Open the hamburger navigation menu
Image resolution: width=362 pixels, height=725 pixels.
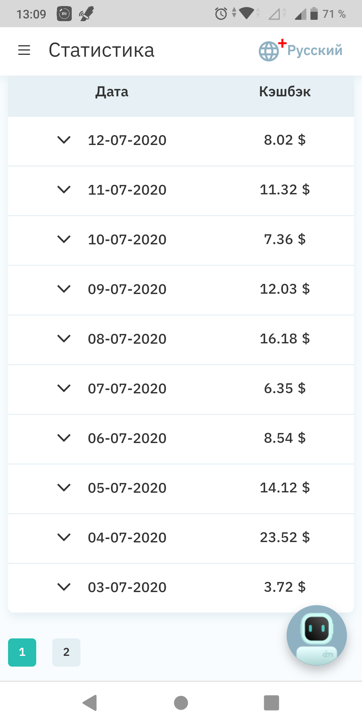coord(24,50)
